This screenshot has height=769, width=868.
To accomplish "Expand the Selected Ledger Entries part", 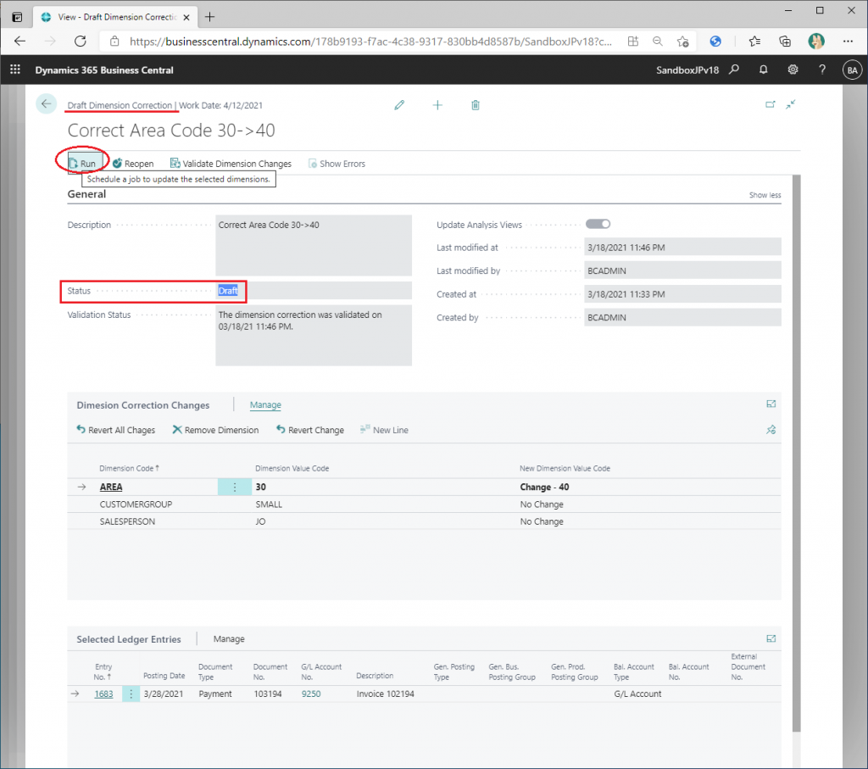I will point(771,638).
